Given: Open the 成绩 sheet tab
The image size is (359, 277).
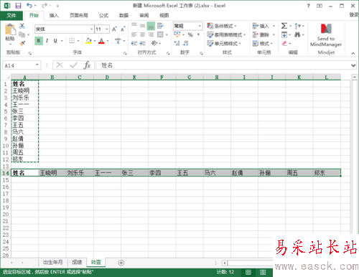Looking at the screenshot, I should (x=77, y=263).
